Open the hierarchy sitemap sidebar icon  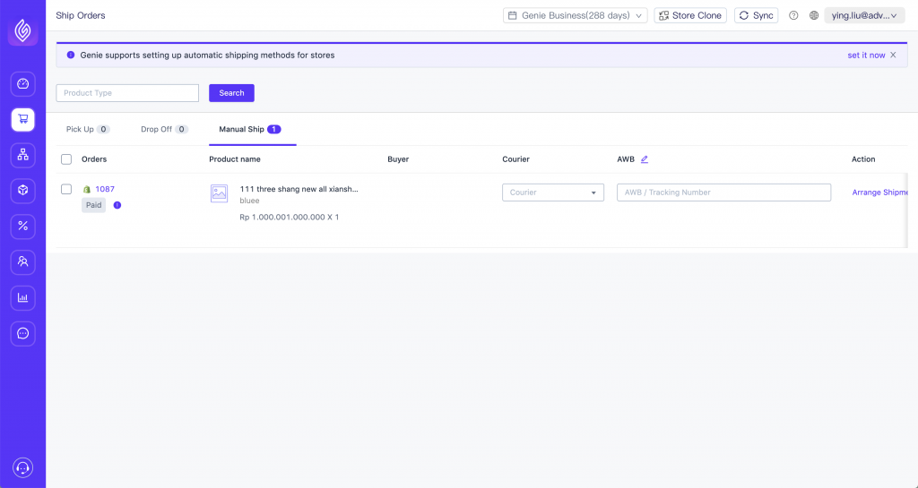(x=22, y=155)
